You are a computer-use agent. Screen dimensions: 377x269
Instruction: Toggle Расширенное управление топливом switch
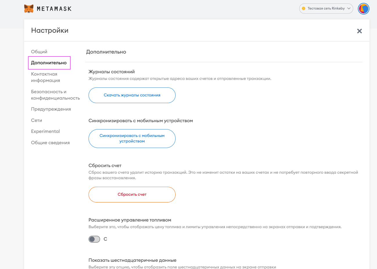[x=94, y=239]
